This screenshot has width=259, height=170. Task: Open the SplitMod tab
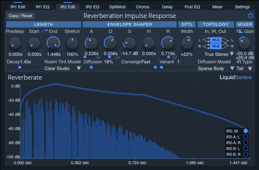(117, 7)
